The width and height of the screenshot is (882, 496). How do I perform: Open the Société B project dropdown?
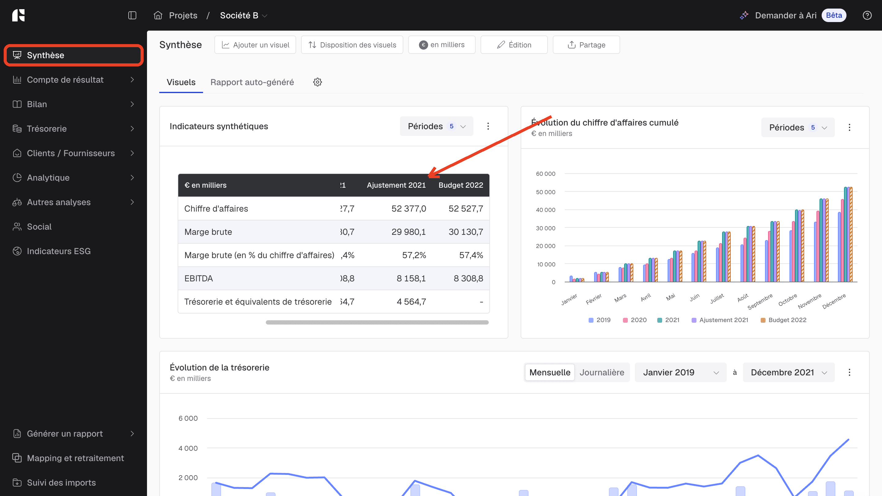click(x=243, y=15)
